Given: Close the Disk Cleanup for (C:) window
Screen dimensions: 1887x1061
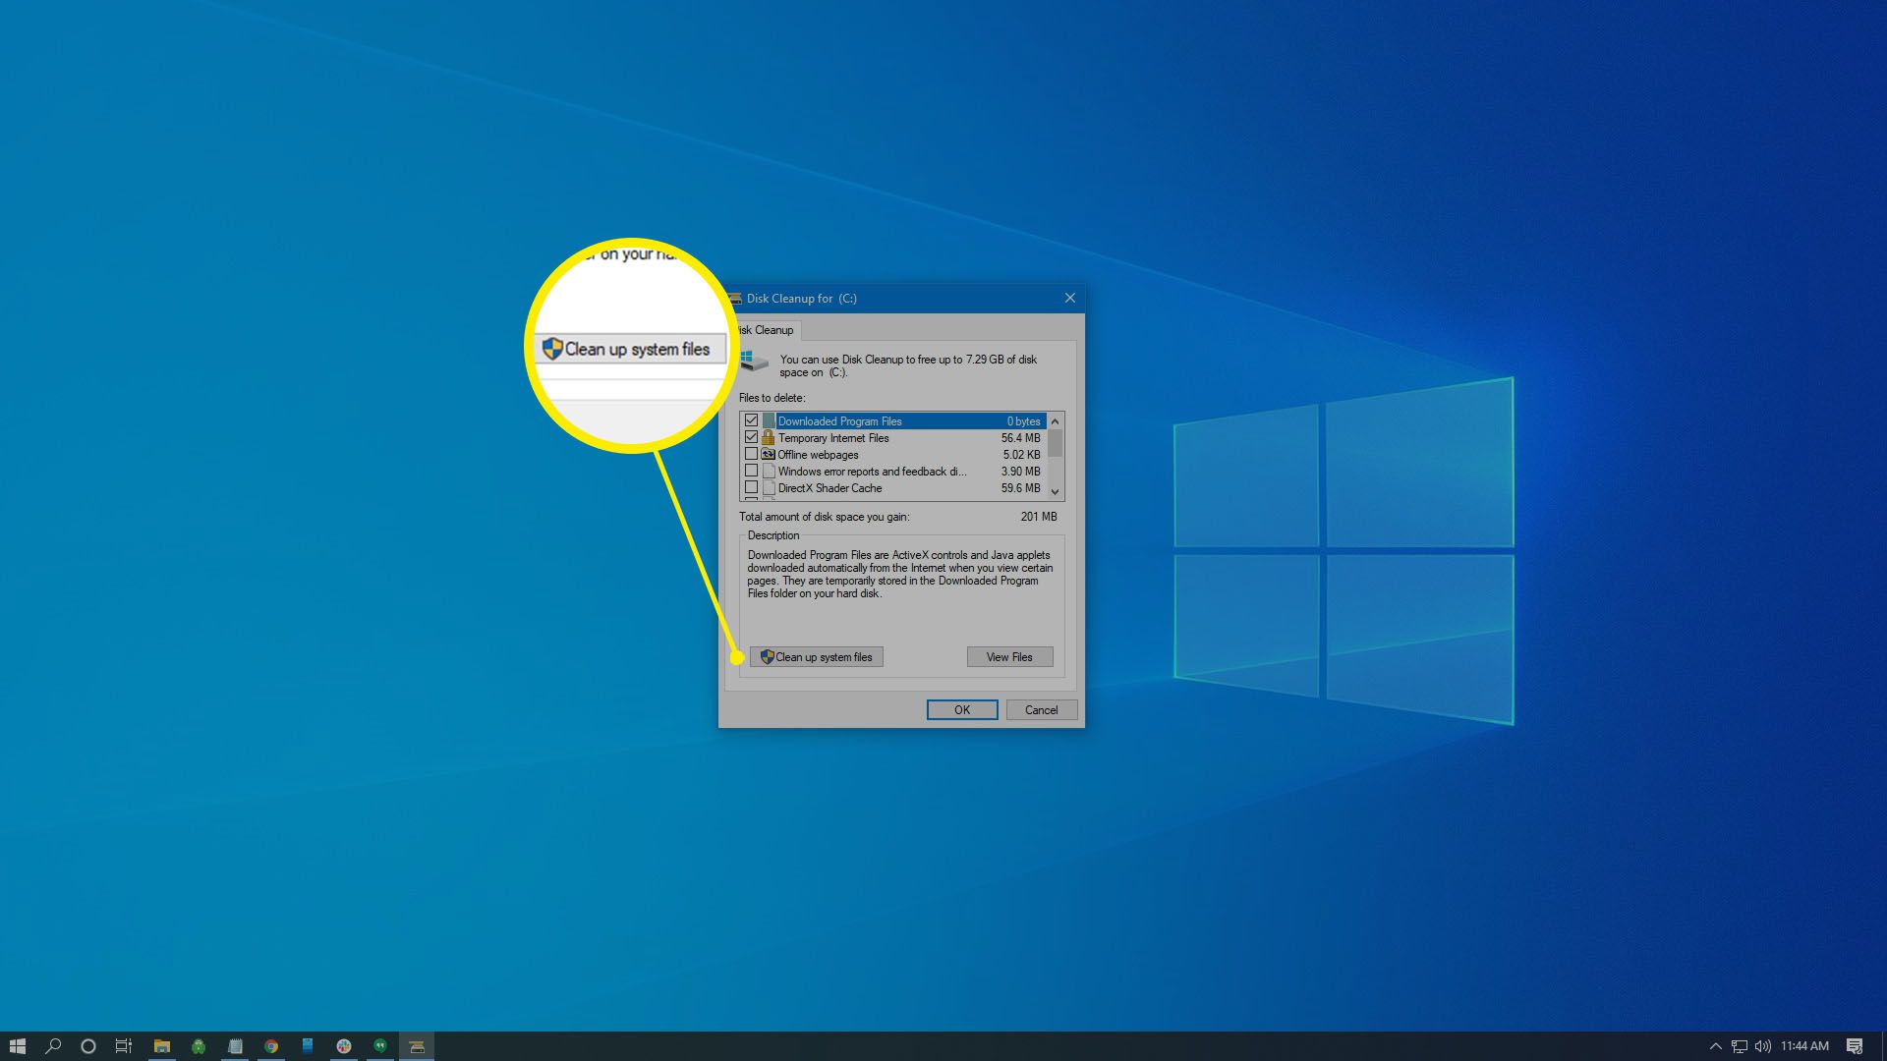Looking at the screenshot, I should (x=1069, y=298).
